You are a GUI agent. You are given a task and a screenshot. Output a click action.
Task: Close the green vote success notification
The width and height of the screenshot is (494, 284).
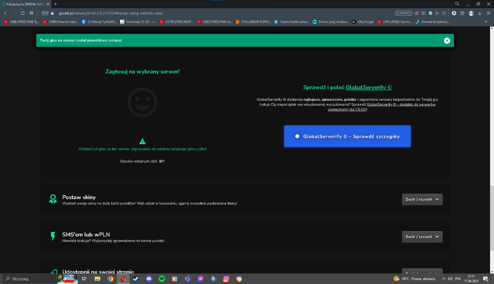pos(447,41)
